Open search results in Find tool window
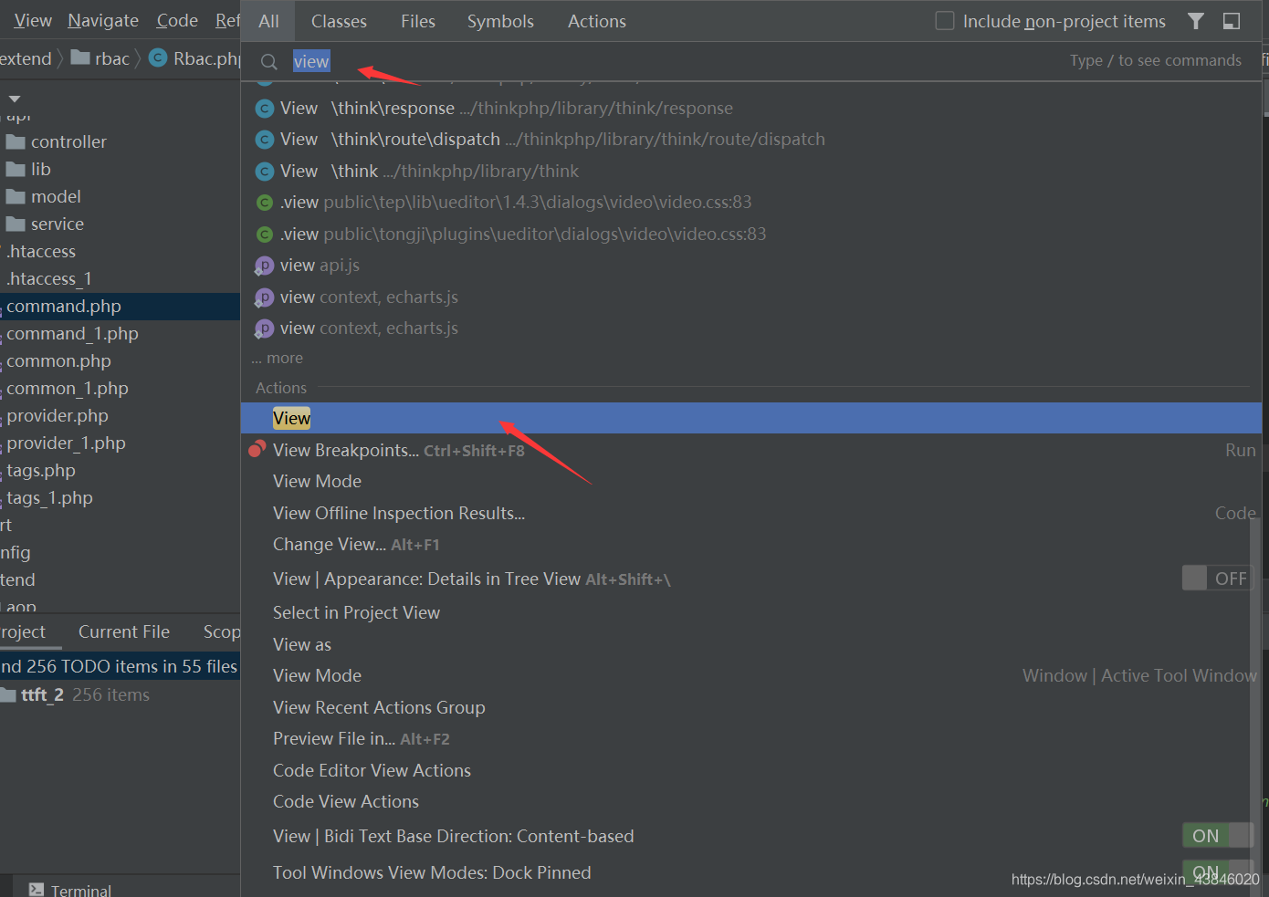Screen dimensions: 1269x897 coord(1232,21)
